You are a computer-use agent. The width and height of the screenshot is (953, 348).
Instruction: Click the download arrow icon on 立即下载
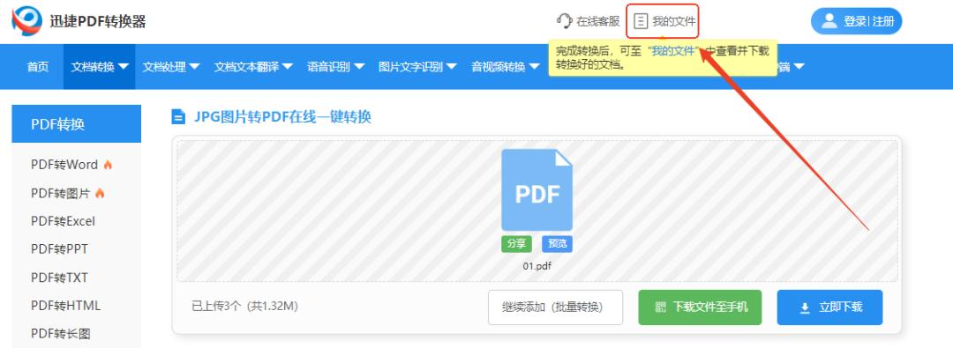[805, 308]
